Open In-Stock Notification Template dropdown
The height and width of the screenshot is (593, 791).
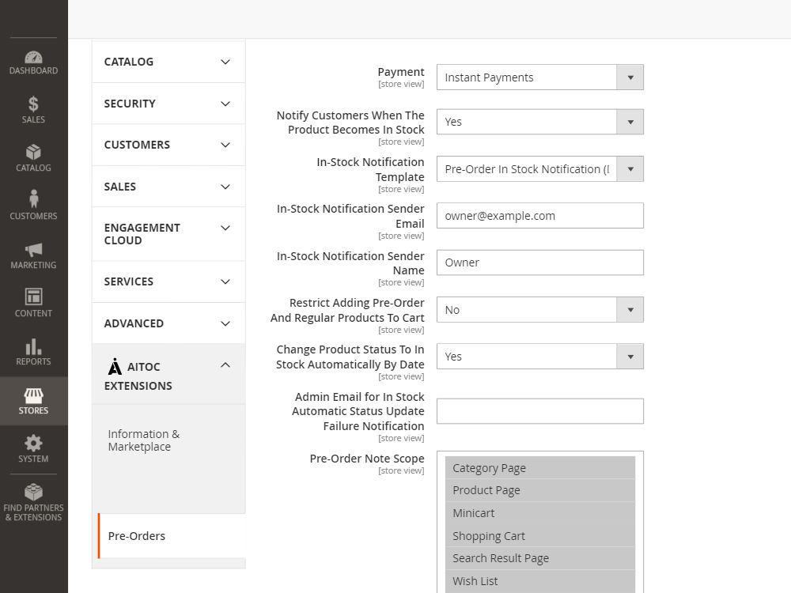coord(539,169)
